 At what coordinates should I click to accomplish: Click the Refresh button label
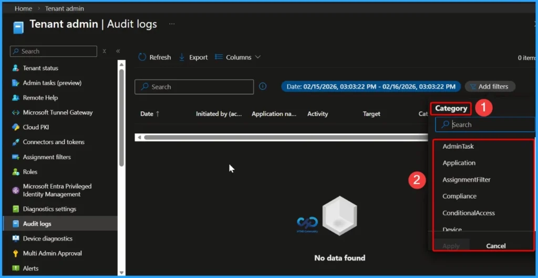tap(160, 57)
